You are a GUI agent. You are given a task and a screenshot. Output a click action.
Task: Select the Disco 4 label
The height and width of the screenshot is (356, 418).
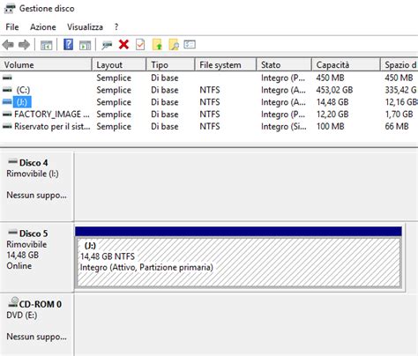(x=34, y=163)
